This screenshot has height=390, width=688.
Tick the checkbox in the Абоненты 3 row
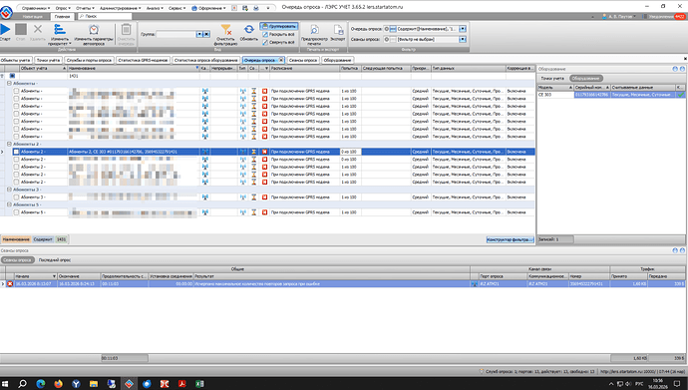[16, 197]
